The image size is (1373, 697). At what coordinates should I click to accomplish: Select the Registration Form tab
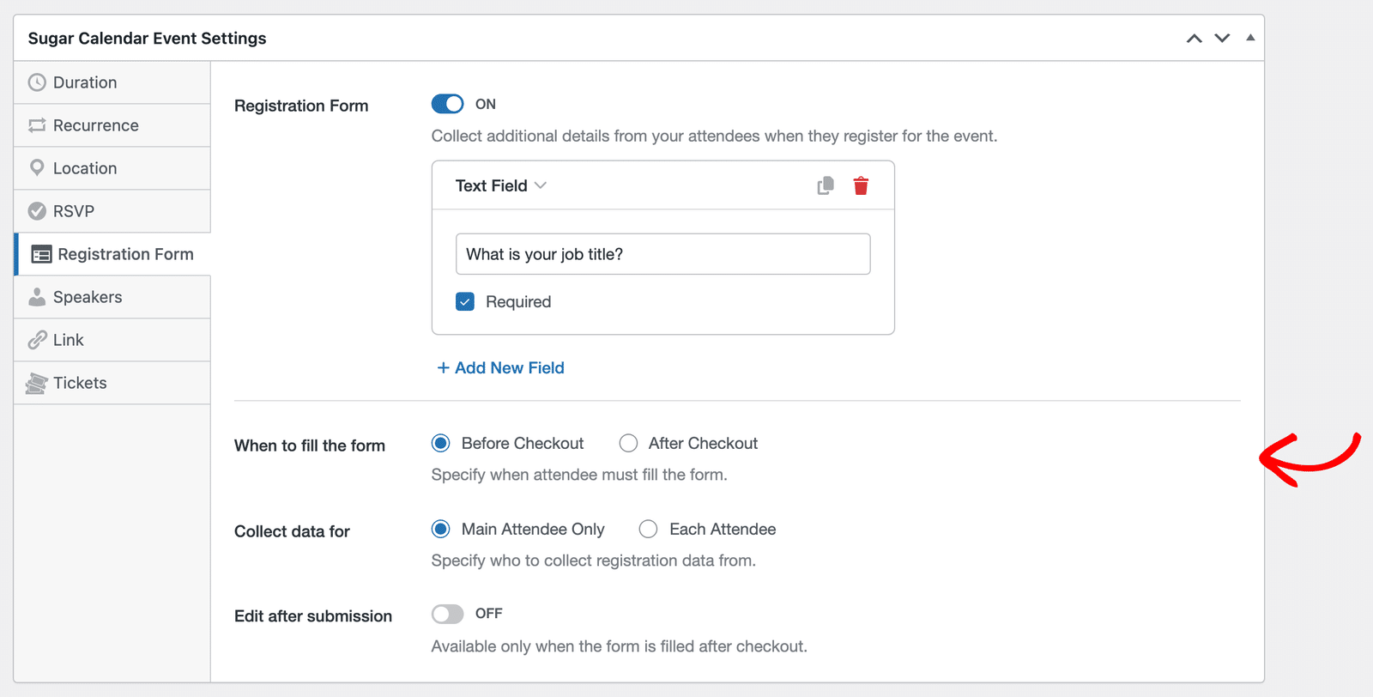112,254
